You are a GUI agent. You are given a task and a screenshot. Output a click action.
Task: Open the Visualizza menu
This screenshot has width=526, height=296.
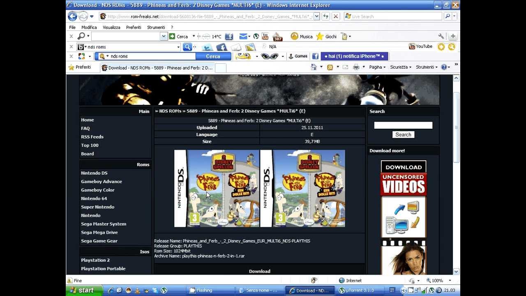point(111,27)
